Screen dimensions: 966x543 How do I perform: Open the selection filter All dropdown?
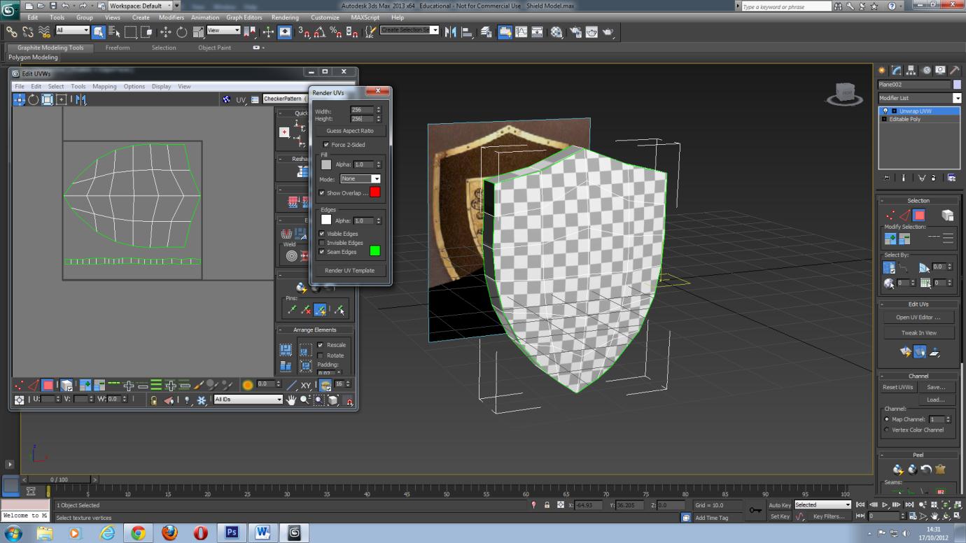[73, 31]
